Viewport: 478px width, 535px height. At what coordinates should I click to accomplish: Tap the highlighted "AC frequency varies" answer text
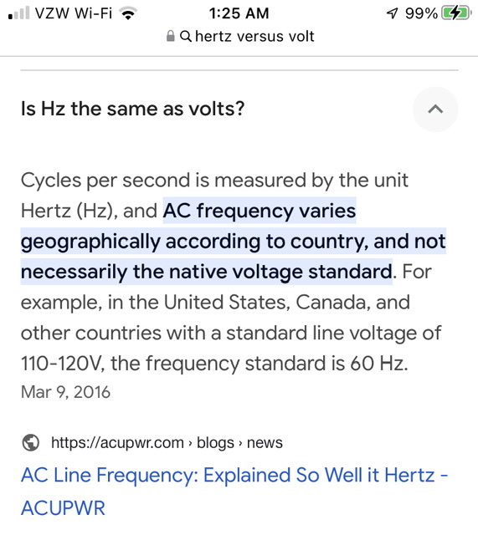point(260,211)
